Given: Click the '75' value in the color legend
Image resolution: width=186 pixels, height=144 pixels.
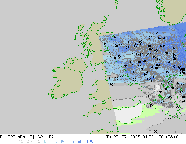Looking at the screenshot, I should point(55,142).
